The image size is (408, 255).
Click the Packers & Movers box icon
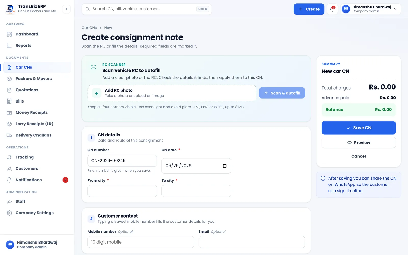point(9,79)
